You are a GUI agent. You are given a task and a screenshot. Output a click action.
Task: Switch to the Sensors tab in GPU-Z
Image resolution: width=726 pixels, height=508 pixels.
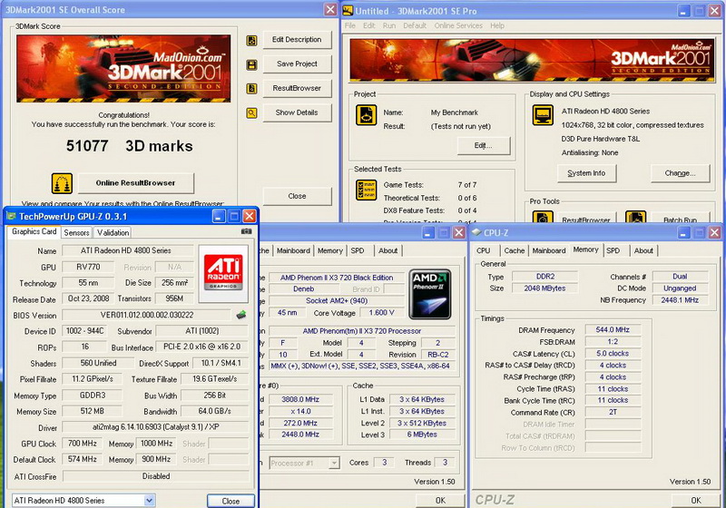[x=76, y=233]
